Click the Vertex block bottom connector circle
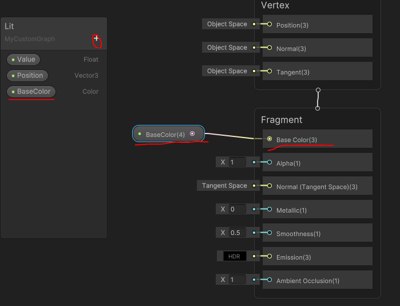This screenshot has height=306, width=400. [318, 90]
